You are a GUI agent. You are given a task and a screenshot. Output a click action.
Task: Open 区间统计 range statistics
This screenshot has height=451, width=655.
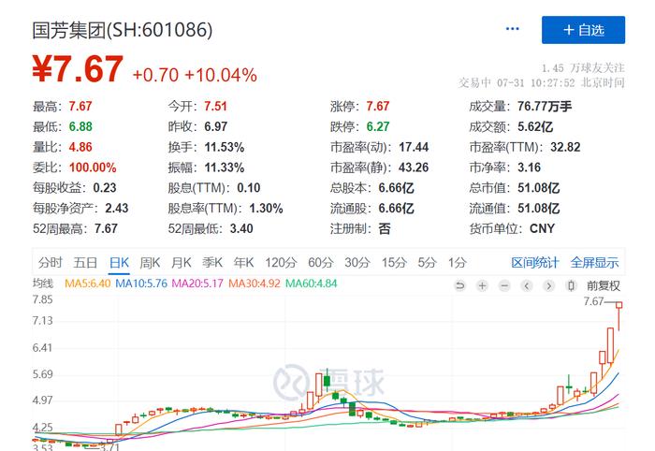click(x=534, y=262)
